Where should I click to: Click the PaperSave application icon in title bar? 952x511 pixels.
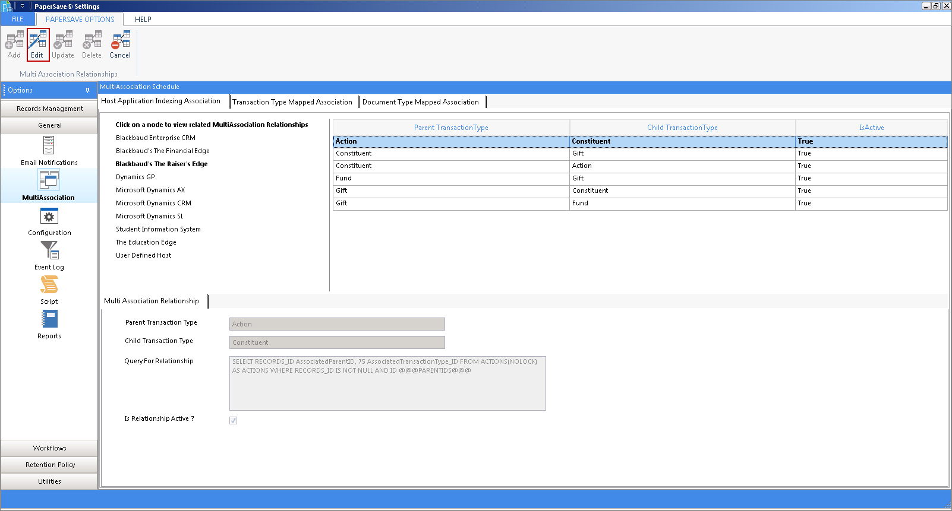point(7,7)
